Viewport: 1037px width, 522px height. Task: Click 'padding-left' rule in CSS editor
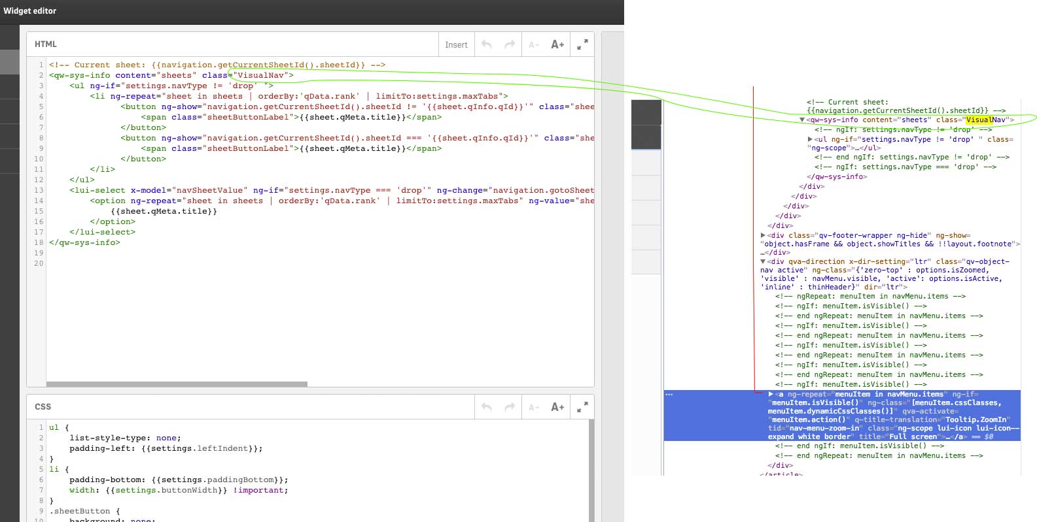[166, 448]
